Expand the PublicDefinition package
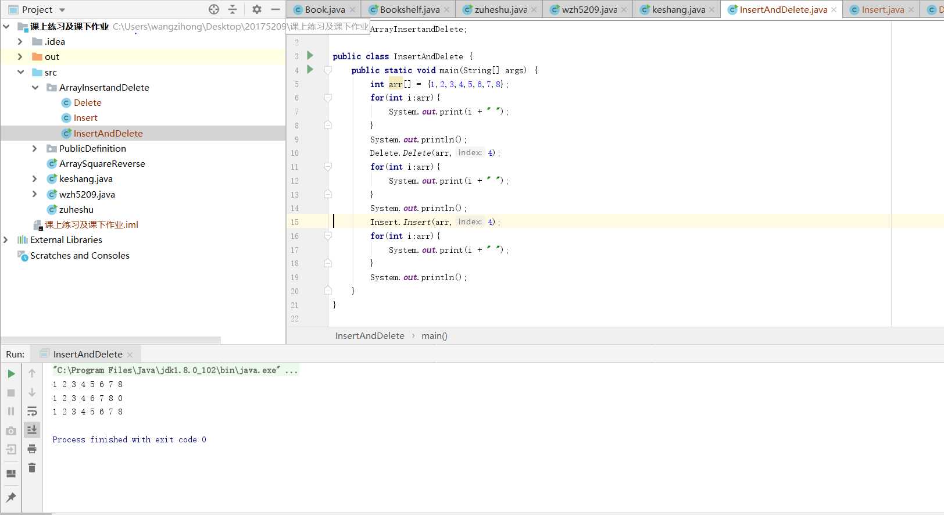 34,148
